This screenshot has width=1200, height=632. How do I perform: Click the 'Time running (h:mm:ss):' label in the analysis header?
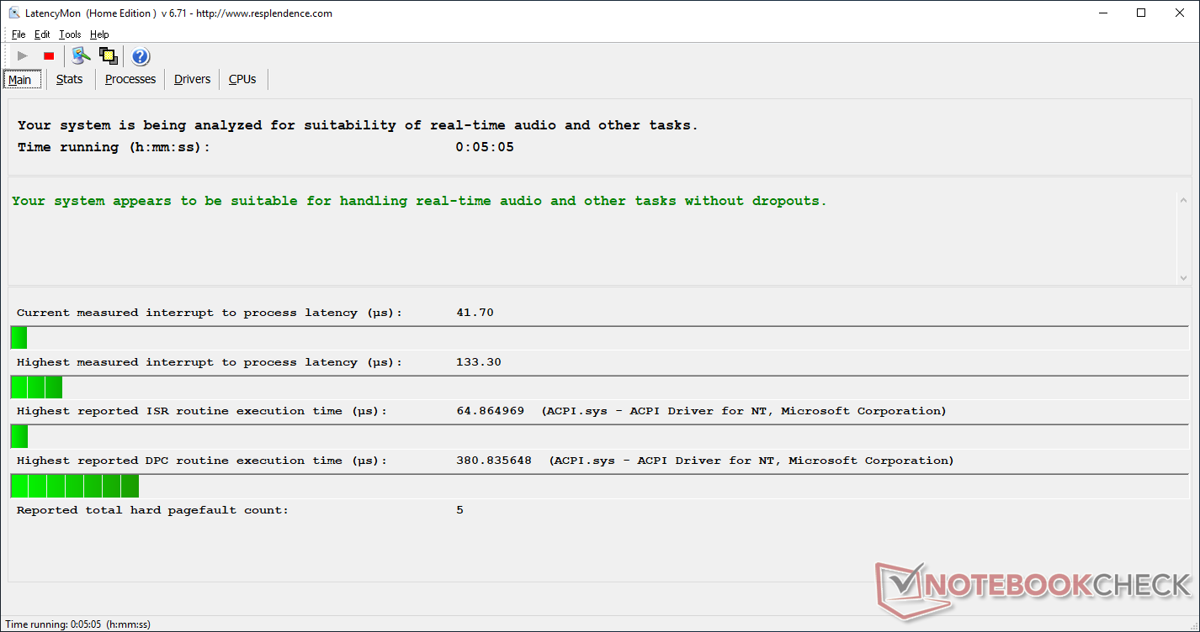coord(114,147)
